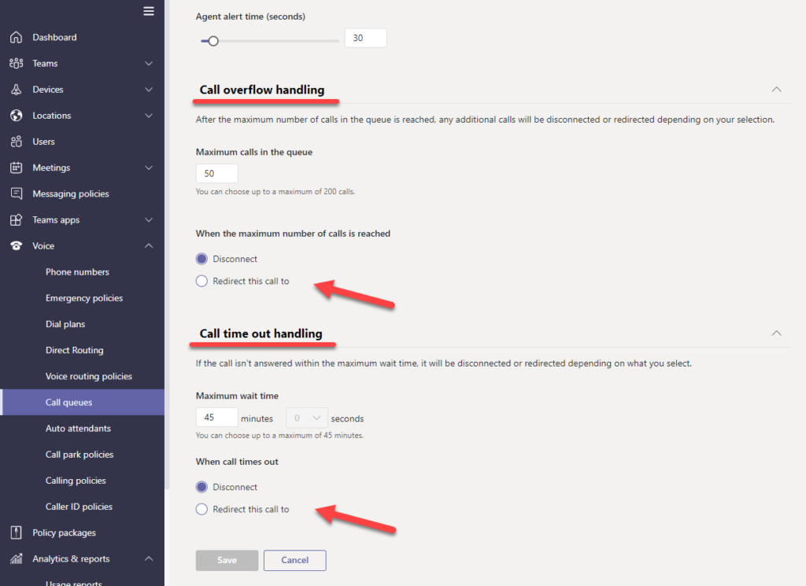Screen dimensions: 806x586
Task: Expand the Devices menu chevron
Action: click(x=149, y=90)
